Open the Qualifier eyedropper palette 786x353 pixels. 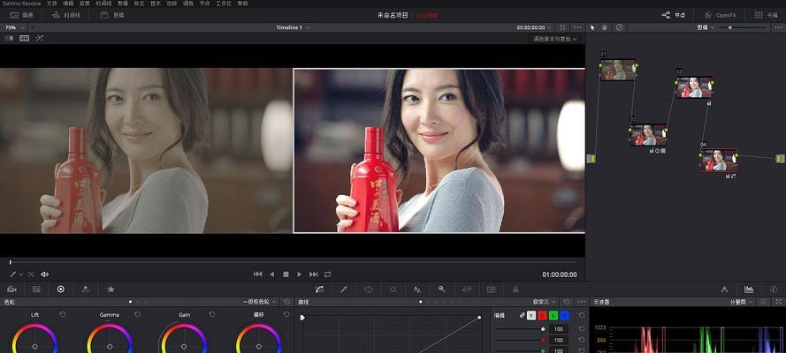[344, 289]
